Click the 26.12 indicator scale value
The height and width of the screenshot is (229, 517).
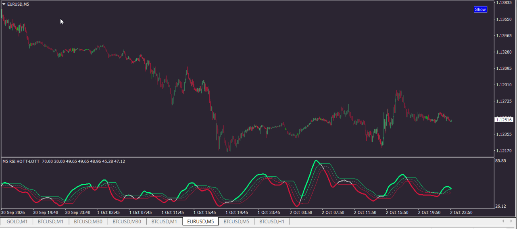[x=501, y=206]
